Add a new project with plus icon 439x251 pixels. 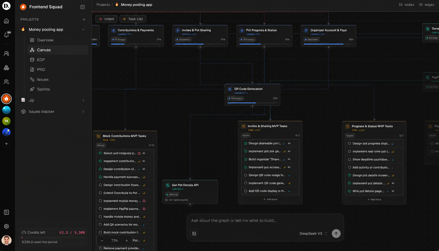click(x=84, y=19)
